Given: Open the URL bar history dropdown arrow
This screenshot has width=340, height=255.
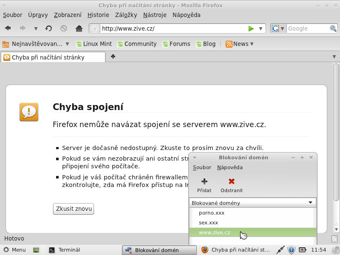Looking at the screenshot, I should [x=261, y=28].
